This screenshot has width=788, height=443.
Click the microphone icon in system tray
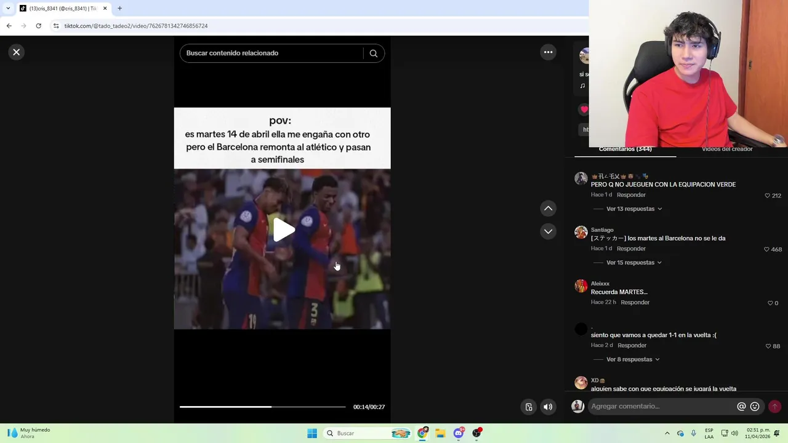694,433
